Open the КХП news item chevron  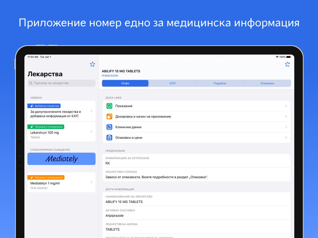click(92, 111)
